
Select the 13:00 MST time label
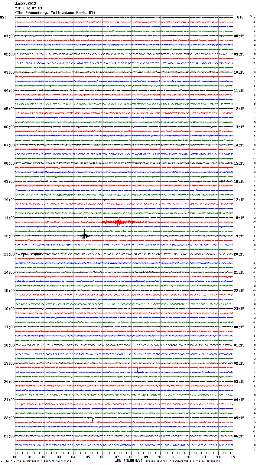point(9,254)
